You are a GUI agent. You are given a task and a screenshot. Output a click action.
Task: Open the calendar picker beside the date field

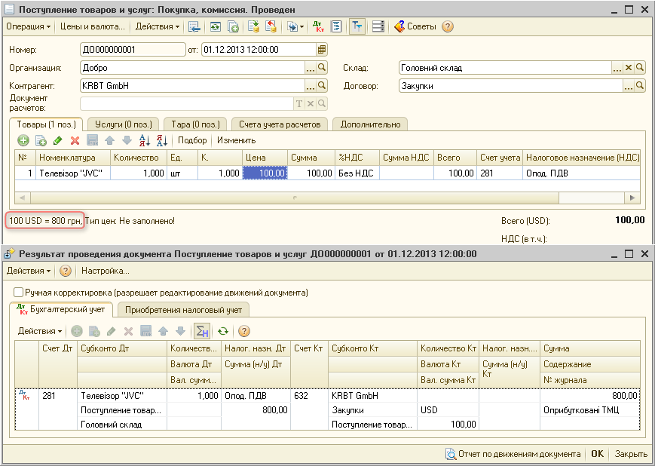322,50
